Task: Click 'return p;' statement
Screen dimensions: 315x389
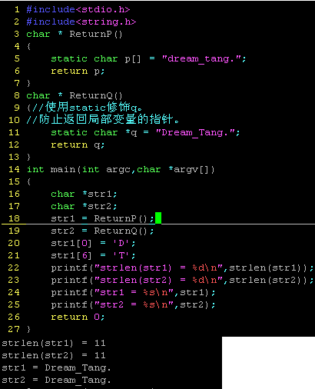Action: point(78,71)
